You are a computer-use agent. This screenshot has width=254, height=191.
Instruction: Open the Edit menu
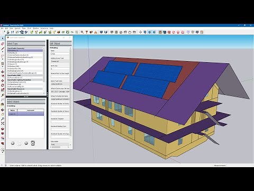[x=6, y=28]
